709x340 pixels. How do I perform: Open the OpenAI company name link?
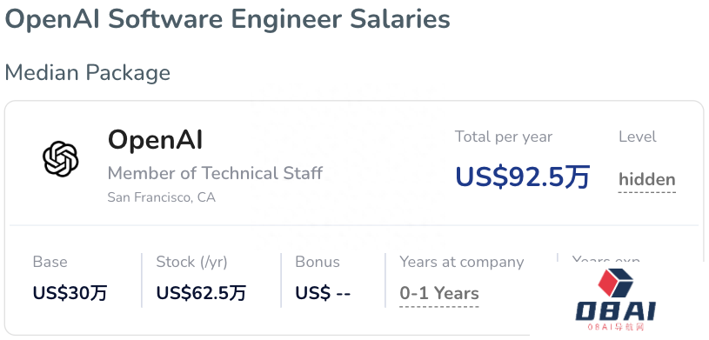pos(155,140)
